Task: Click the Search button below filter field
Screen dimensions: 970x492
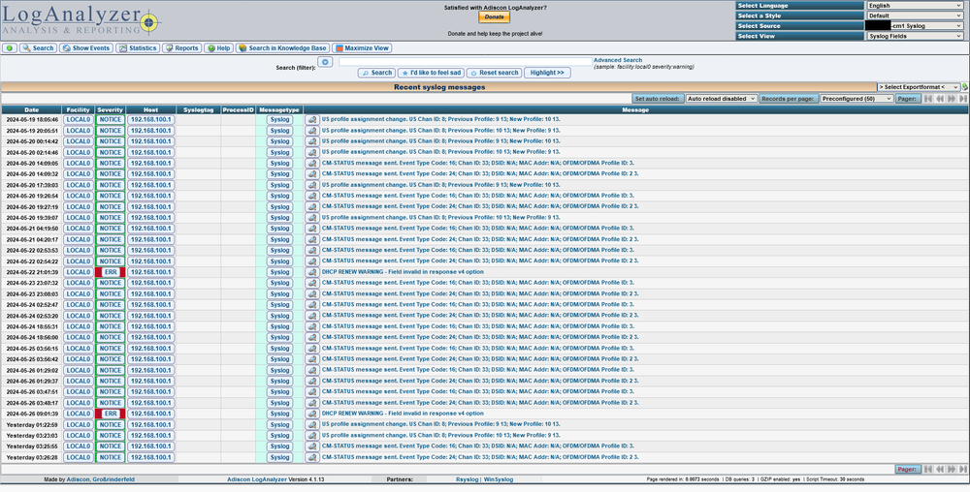Action: [x=376, y=73]
